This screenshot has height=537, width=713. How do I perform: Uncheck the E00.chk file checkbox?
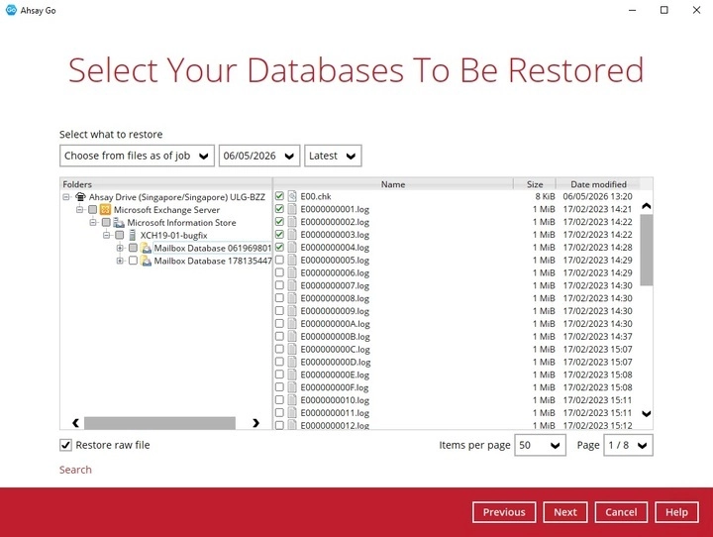(279, 196)
